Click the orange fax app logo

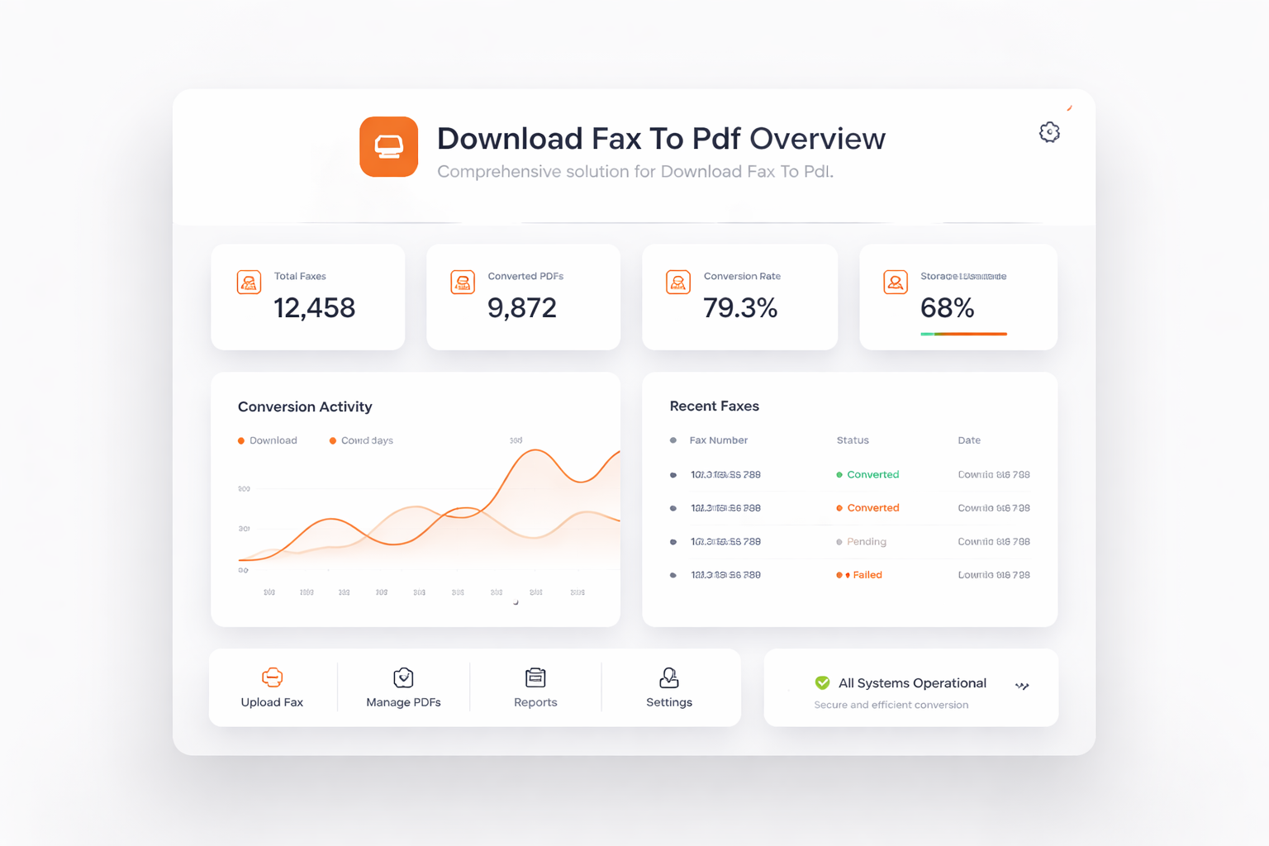click(x=388, y=147)
